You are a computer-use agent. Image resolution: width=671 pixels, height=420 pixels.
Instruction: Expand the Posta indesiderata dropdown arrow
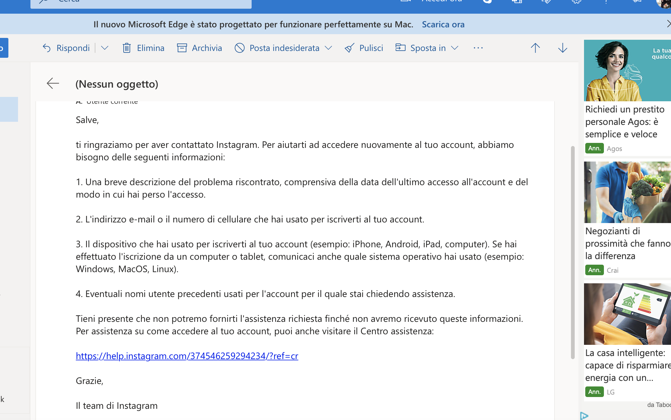(x=328, y=48)
